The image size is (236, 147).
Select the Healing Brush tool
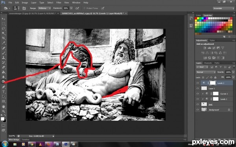pyautogui.click(x=3, y=48)
